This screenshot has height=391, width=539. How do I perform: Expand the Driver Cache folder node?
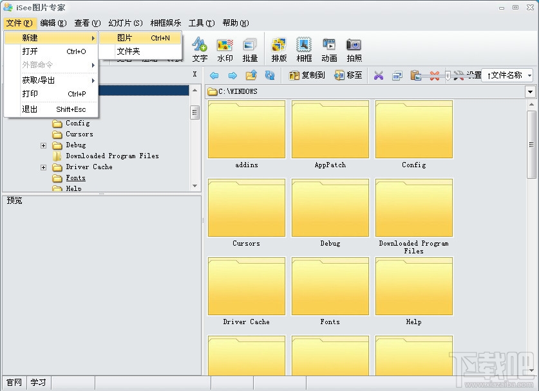[43, 167]
